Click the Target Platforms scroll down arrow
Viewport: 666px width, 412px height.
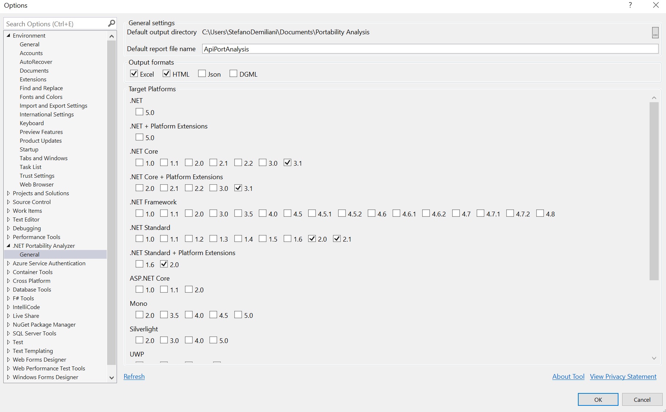(654, 358)
